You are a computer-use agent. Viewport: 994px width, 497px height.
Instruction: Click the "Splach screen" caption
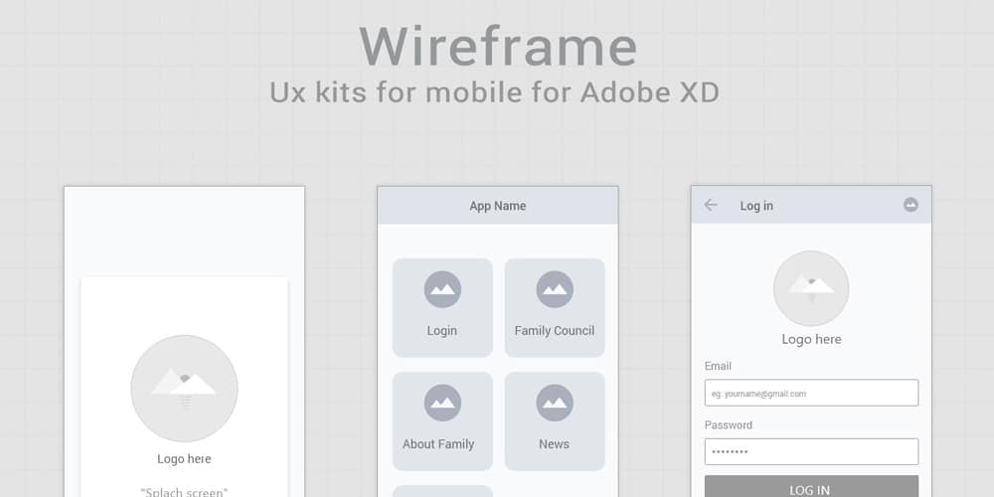(x=185, y=492)
